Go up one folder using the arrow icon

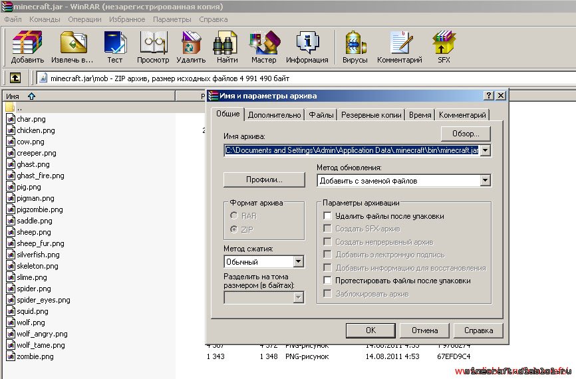[x=15, y=78]
